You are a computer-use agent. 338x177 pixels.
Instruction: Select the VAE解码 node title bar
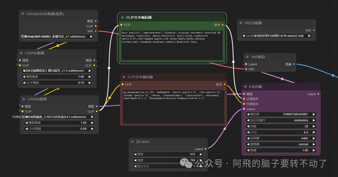tap(270, 57)
